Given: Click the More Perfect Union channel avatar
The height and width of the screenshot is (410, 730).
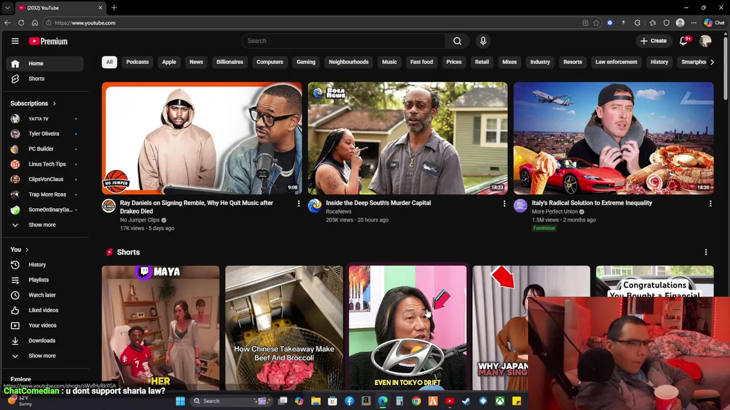Looking at the screenshot, I should click(520, 206).
